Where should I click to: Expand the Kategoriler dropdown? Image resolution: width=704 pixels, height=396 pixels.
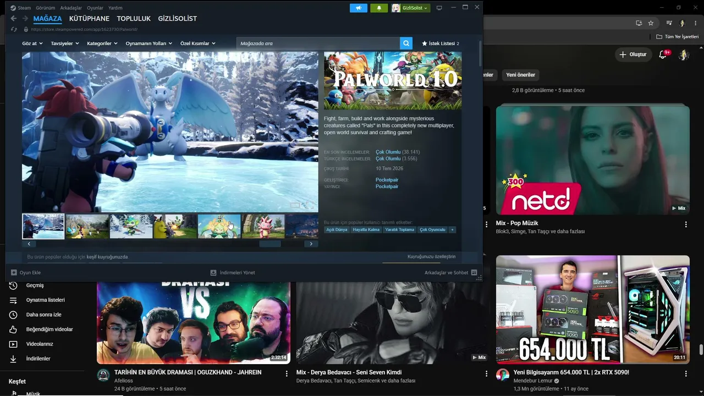(102, 43)
